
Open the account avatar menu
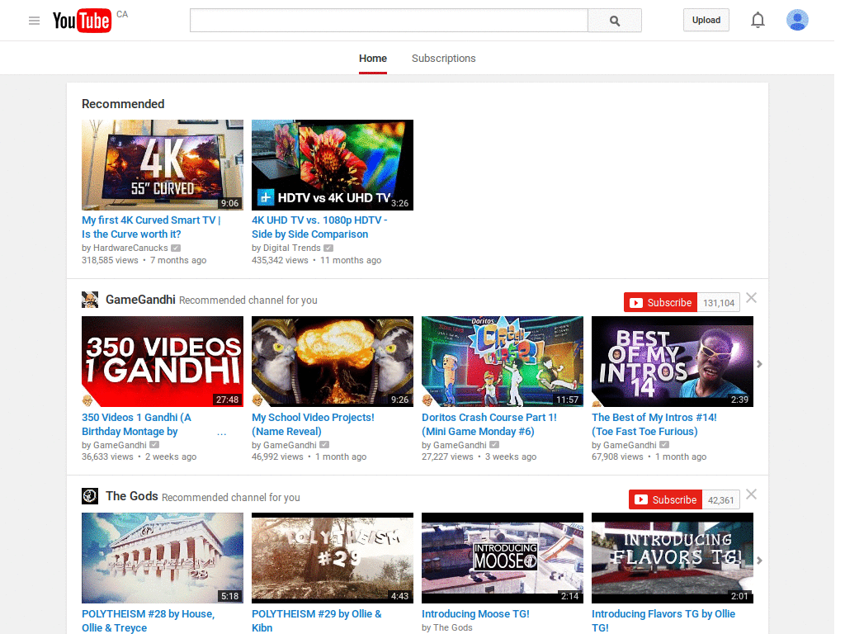point(797,20)
